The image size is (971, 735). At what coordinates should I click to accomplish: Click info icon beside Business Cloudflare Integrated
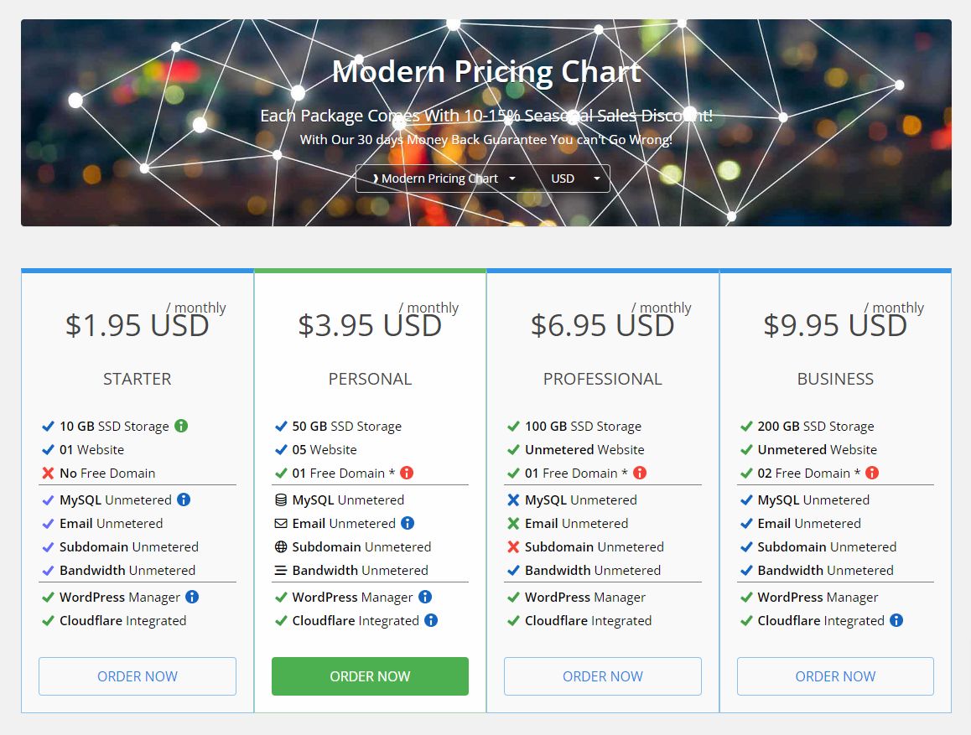coord(896,620)
